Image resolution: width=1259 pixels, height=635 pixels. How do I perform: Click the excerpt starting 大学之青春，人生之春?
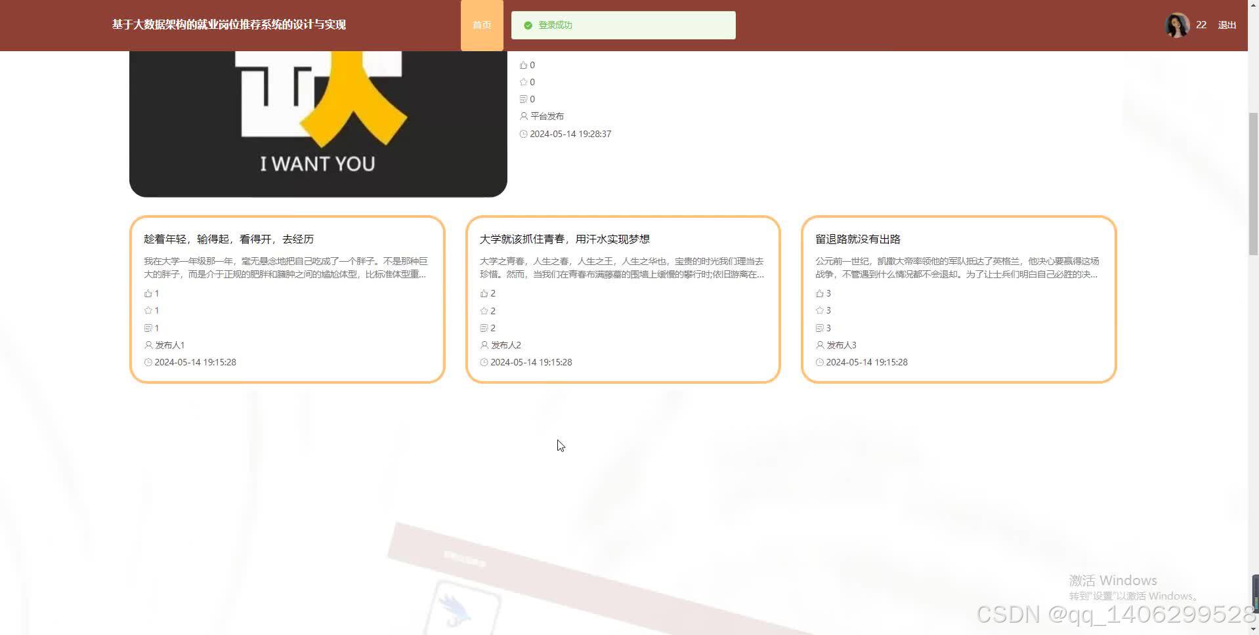622,268
